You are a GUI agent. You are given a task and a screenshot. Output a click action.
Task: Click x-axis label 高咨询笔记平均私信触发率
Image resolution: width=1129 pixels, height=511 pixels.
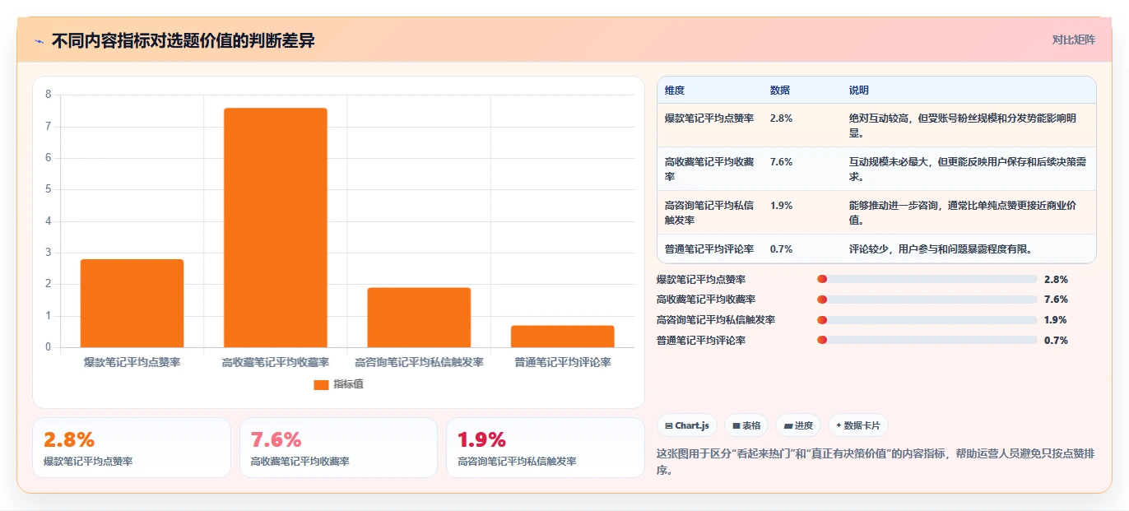tap(419, 362)
